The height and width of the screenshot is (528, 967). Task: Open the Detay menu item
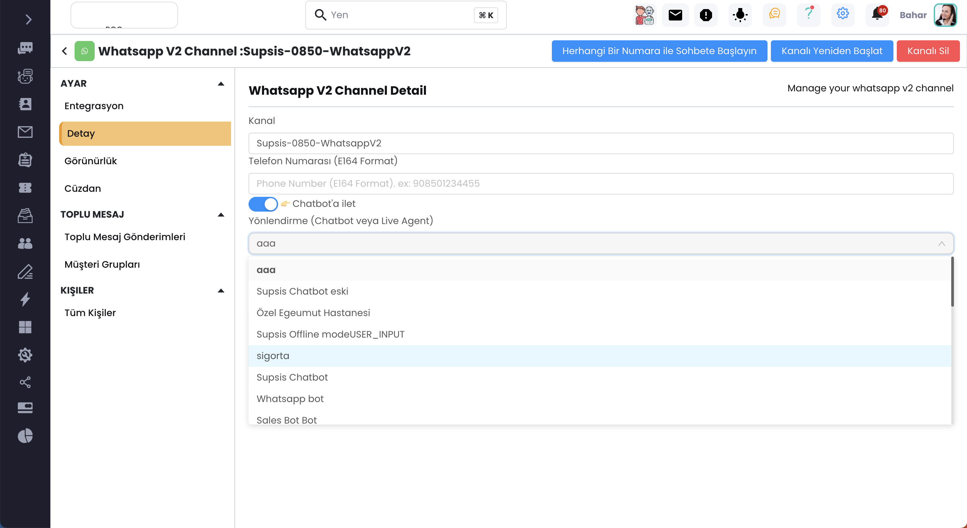point(145,134)
